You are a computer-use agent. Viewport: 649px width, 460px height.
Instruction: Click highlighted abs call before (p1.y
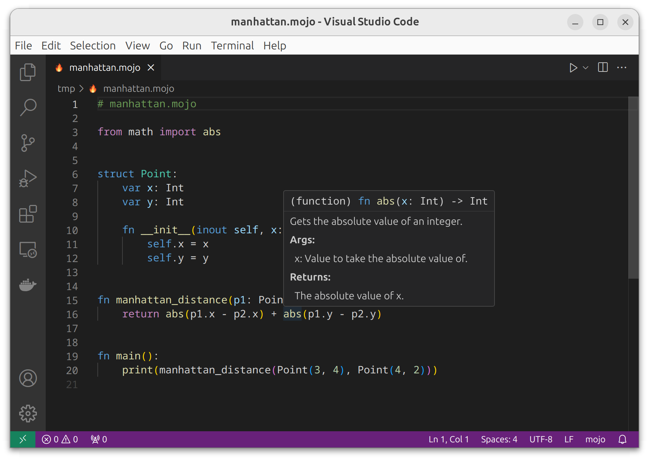click(292, 314)
